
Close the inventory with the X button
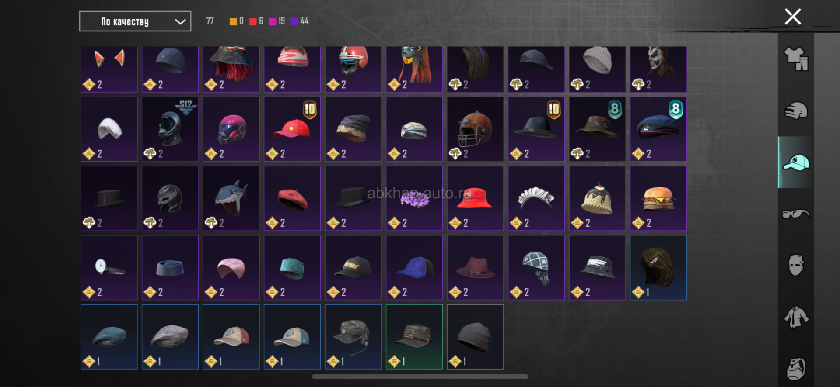pos(793,17)
